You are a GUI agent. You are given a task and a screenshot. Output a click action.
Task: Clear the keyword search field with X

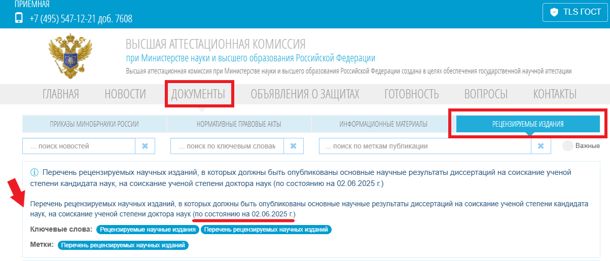point(293,146)
